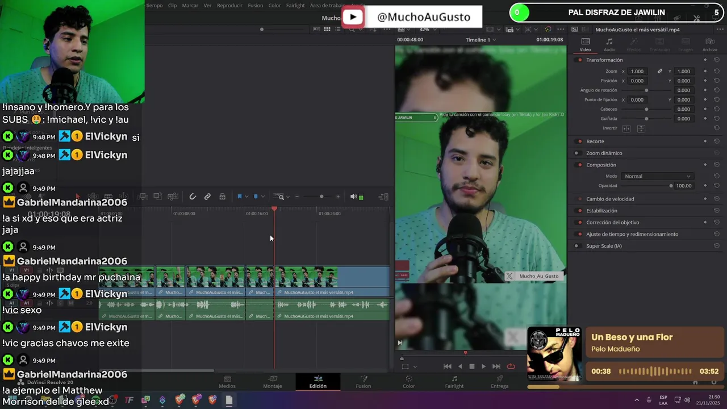Switch to inspector Audio tab
727x409 pixels.
click(609, 44)
